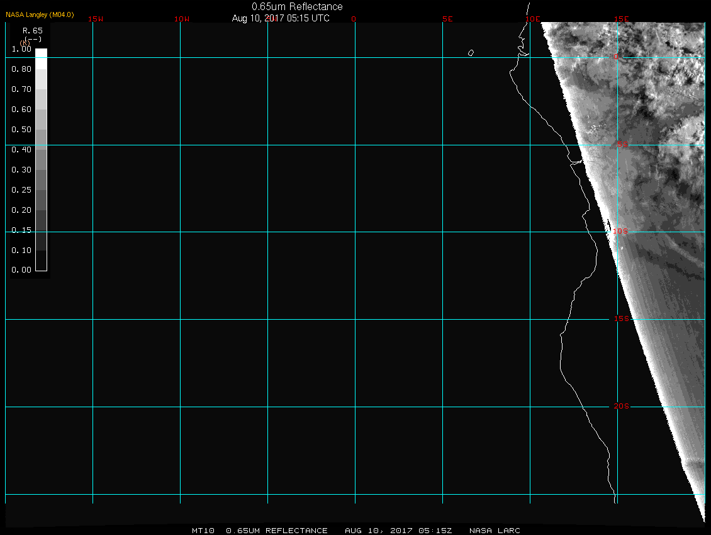
Task: Click the 10S latitude label
Action: point(620,232)
